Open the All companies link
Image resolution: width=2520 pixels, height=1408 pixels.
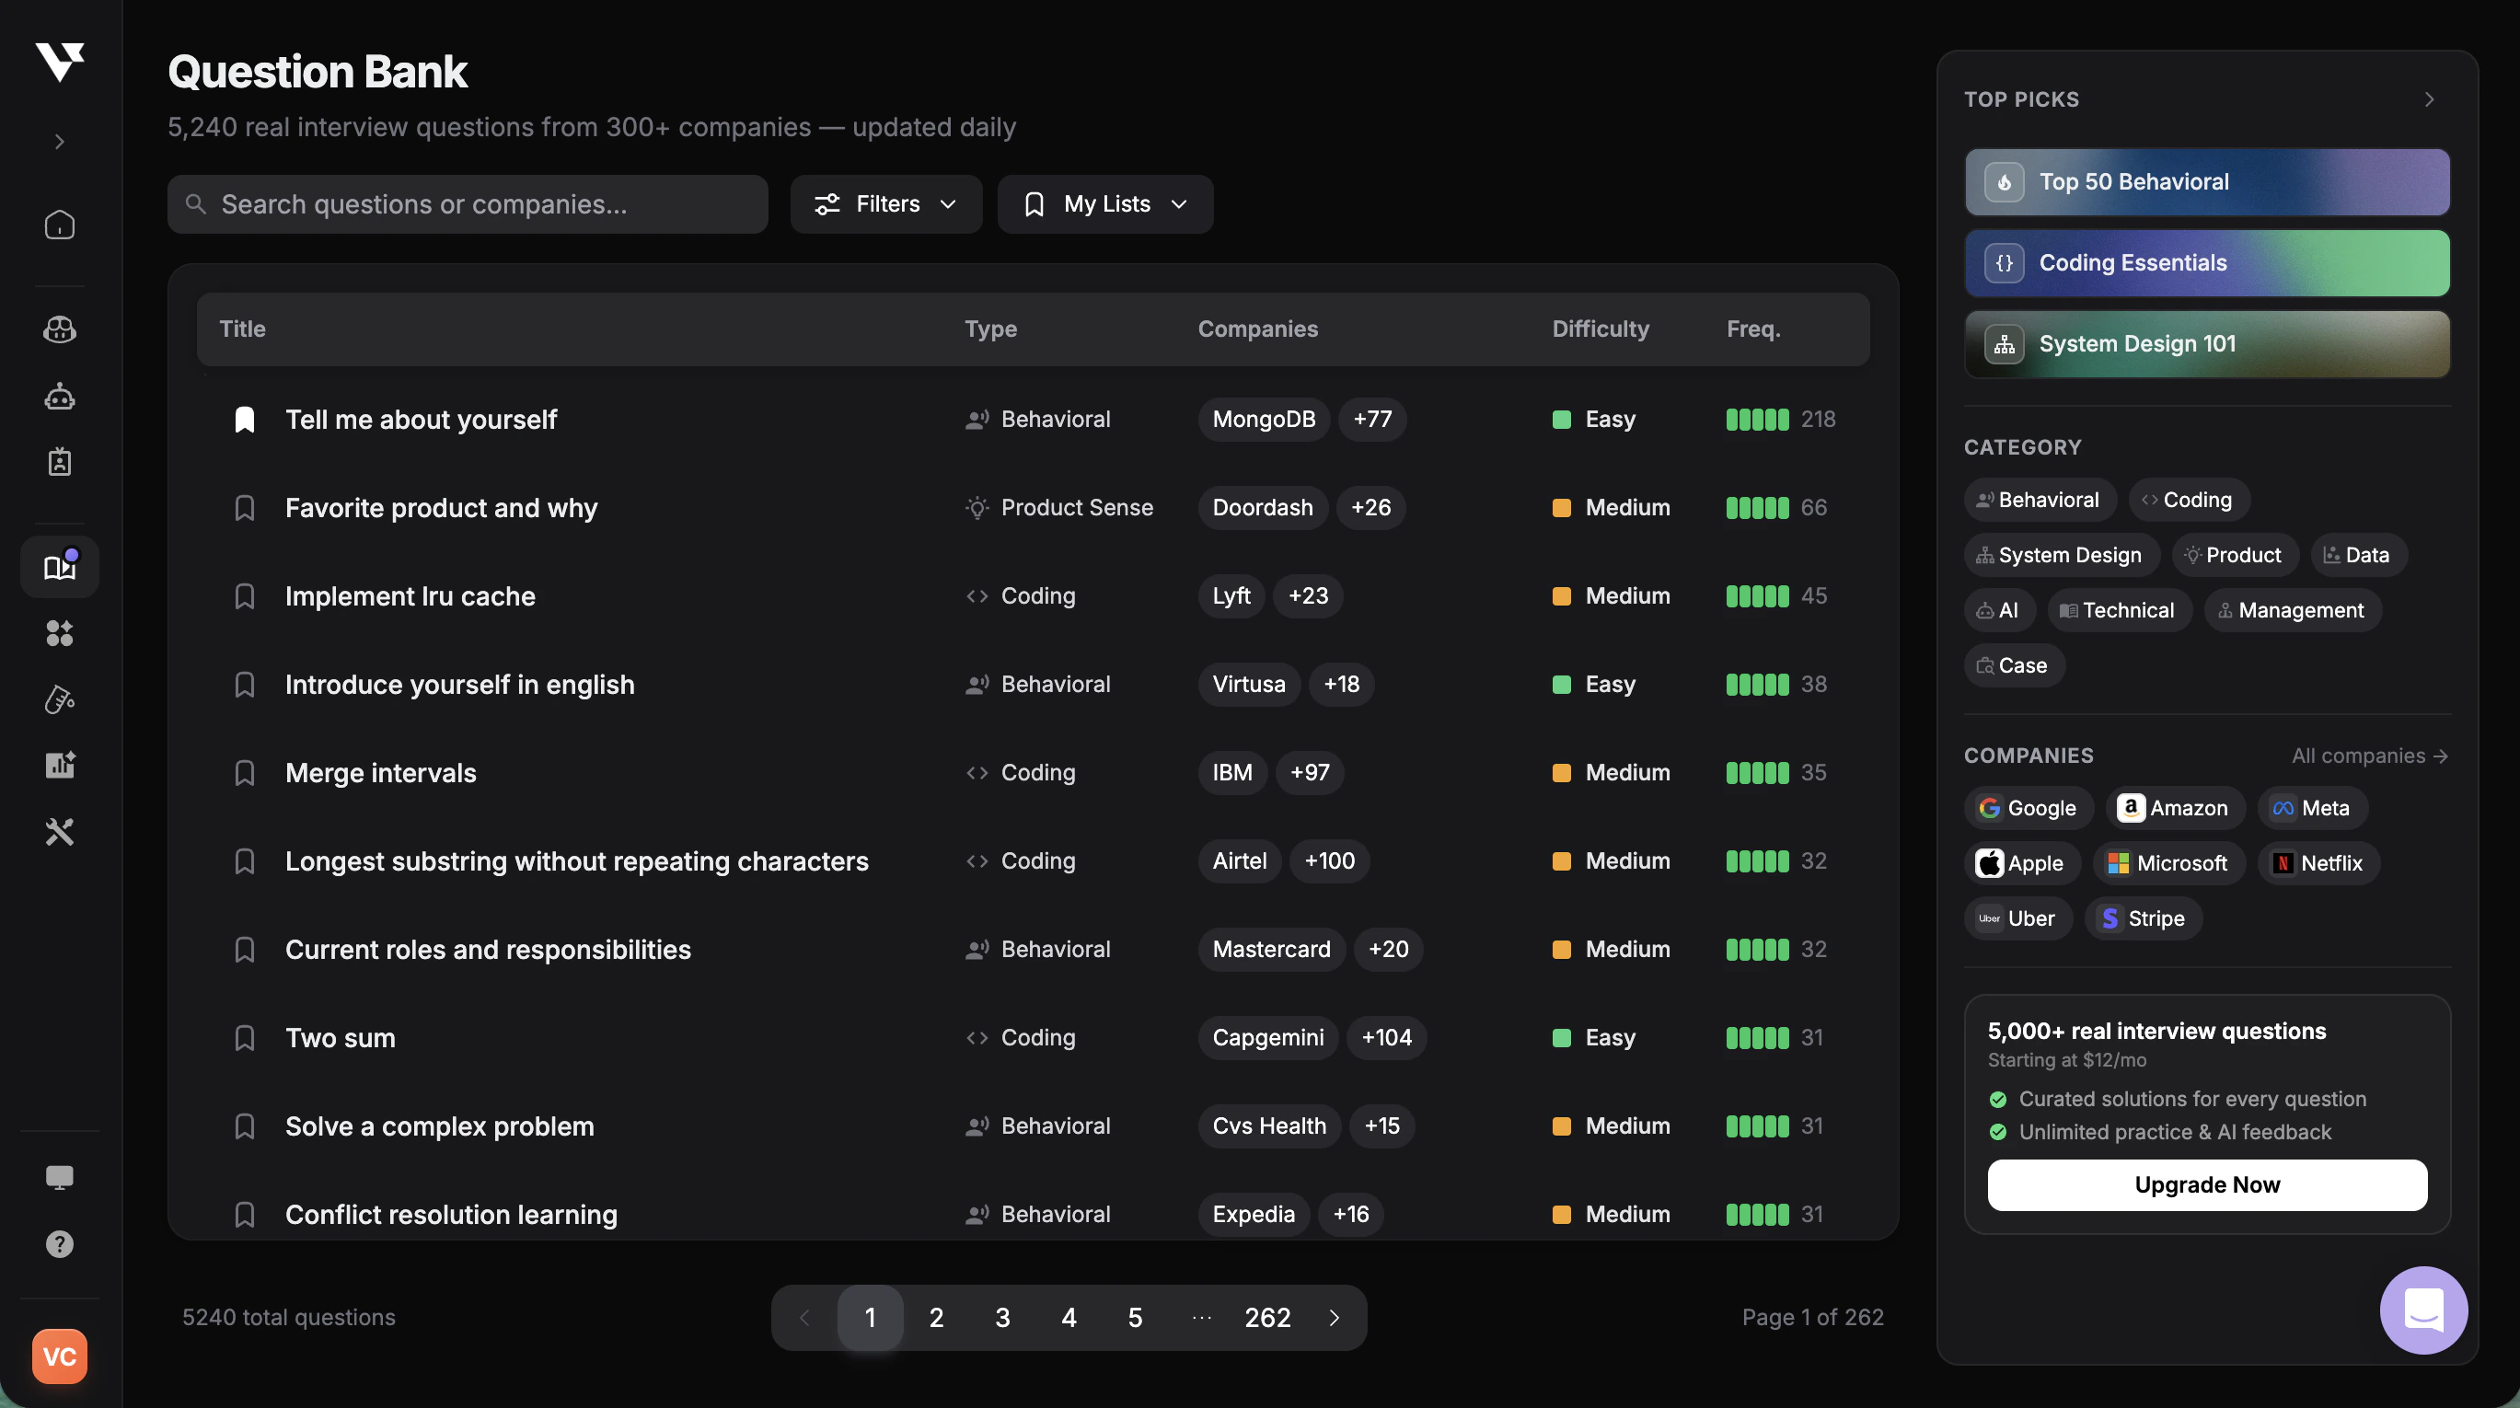click(2369, 756)
